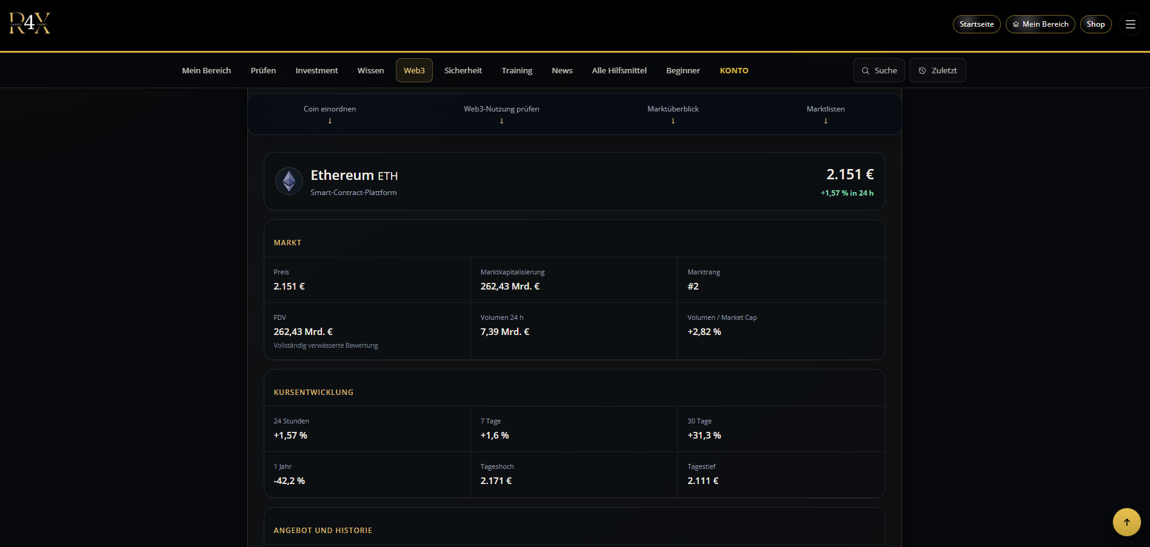Click the 1 Jahr value -42,2 %
This screenshot has width=1150, height=547.
point(289,481)
